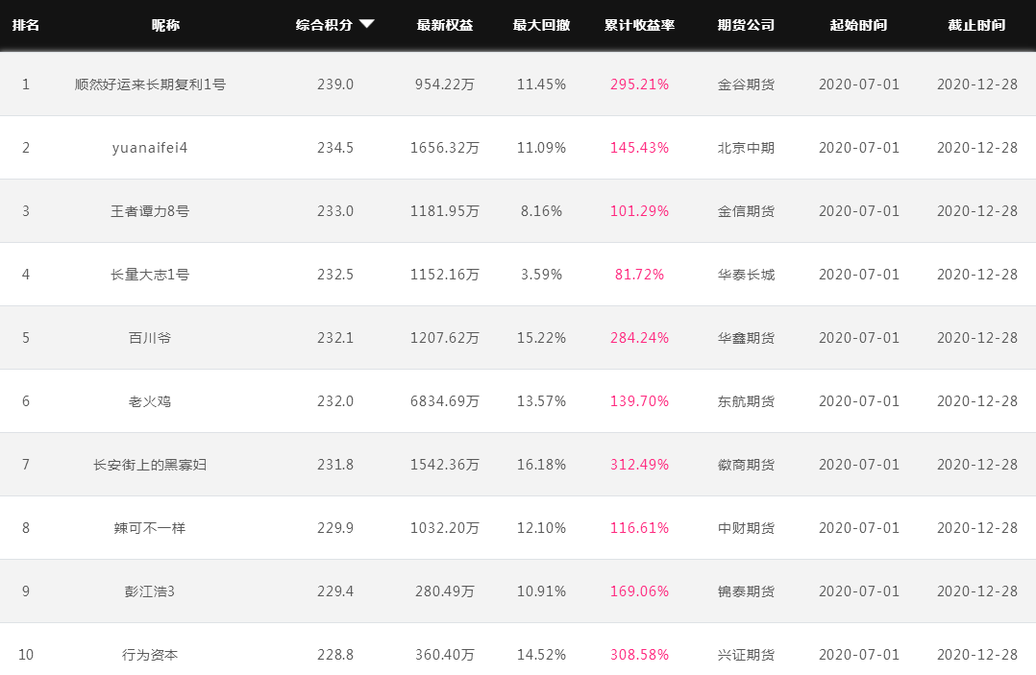The height and width of the screenshot is (675, 1036).
Task: Click the 累计收益率 column header
Action: tap(639, 25)
